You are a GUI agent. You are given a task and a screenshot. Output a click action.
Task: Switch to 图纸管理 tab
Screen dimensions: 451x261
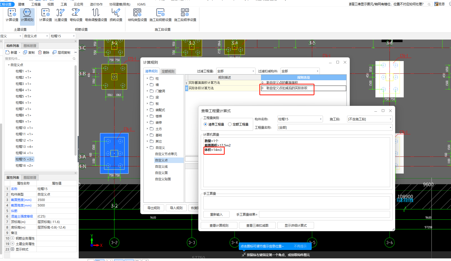tap(30, 46)
